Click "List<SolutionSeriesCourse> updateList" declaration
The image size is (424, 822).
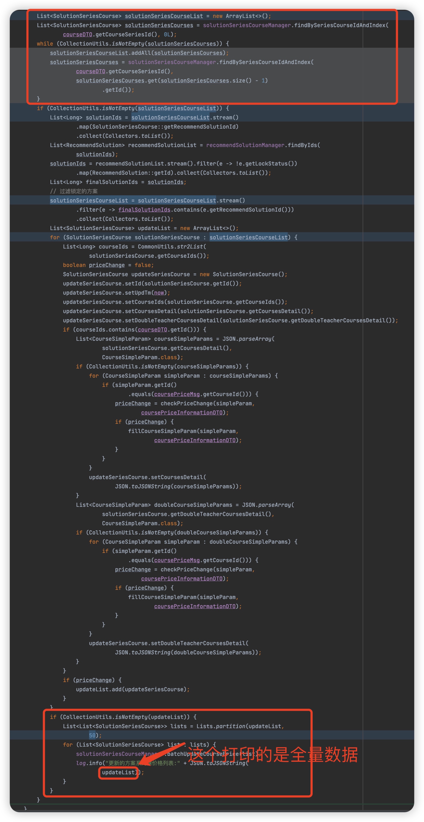pos(110,228)
